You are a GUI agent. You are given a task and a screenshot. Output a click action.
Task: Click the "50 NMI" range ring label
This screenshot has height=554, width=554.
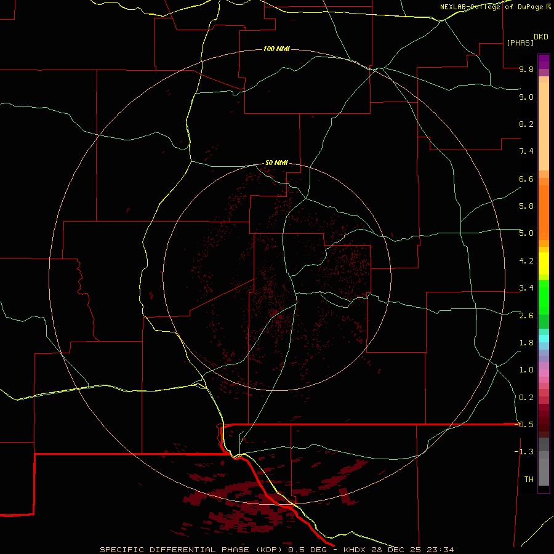276,163
